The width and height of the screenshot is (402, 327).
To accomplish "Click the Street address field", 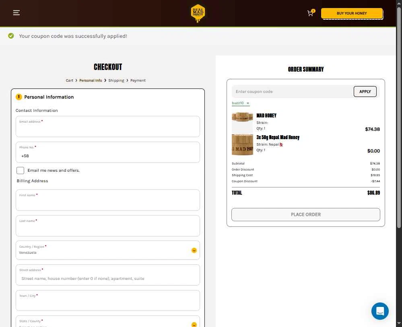I will pos(108,275).
